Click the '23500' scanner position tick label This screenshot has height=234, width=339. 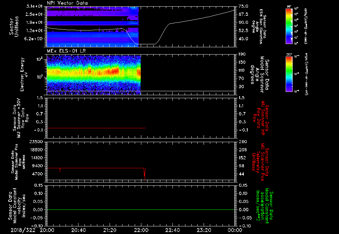(x=36, y=141)
